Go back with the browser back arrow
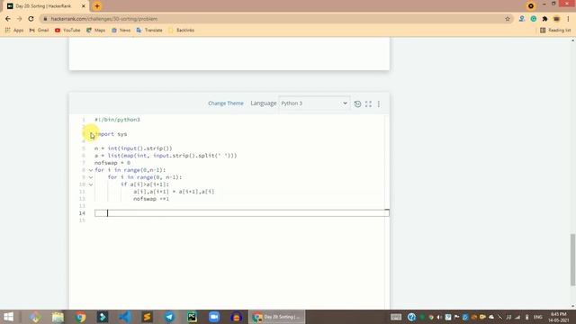 8,19
